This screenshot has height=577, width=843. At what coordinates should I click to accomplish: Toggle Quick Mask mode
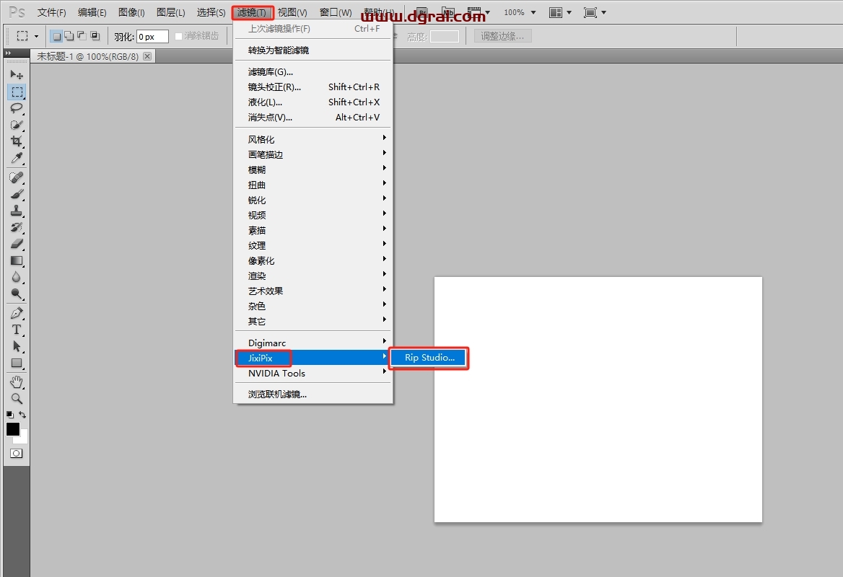click(x=17, y=454)
